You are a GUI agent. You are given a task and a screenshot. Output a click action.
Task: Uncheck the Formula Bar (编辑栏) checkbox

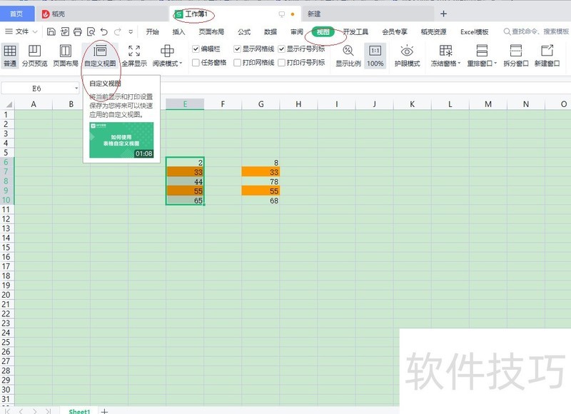click(196, 49)
